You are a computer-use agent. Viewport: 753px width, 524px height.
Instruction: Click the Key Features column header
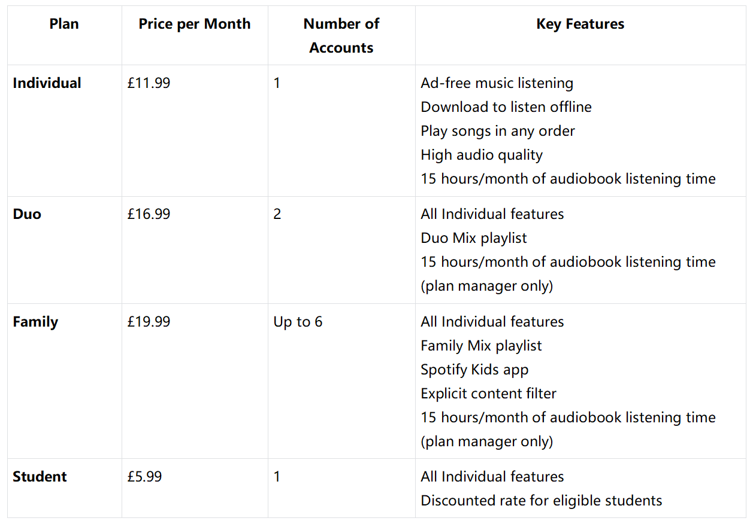[580, 24]
